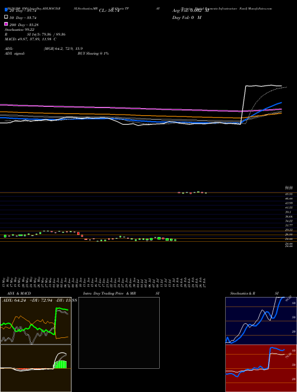Click the empty Intra Day Trading Price chart

(x=119, y=333)
